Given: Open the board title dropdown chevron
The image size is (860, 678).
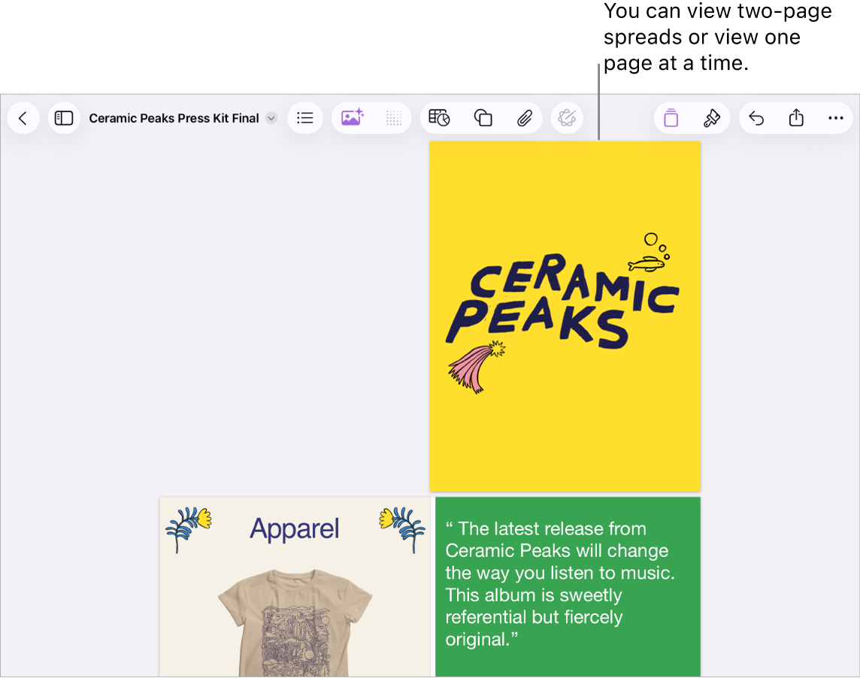Looking at the screenshot, I should (x=271, y=118).
